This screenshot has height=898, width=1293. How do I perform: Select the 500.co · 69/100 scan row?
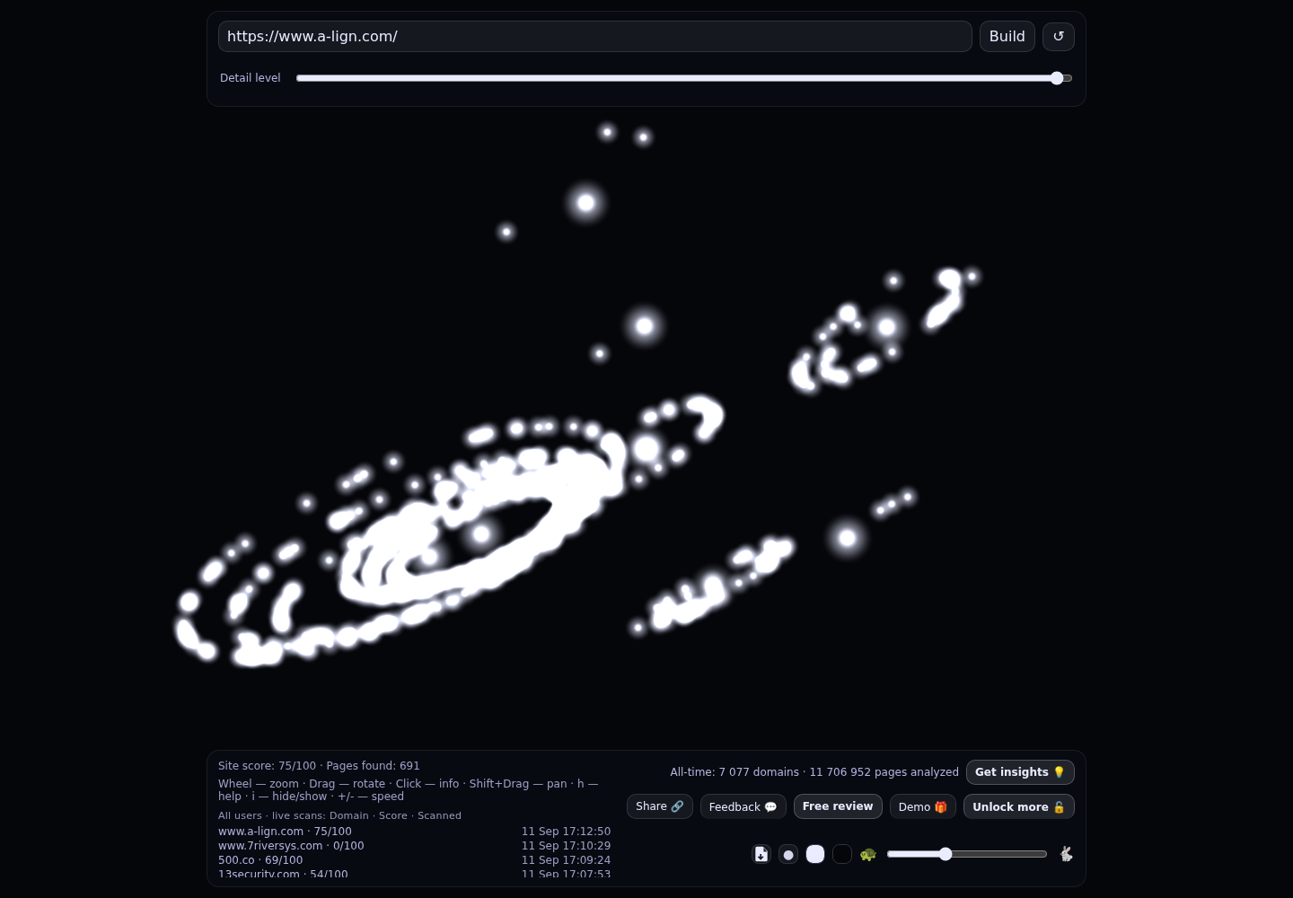click(x=414, y=860)
